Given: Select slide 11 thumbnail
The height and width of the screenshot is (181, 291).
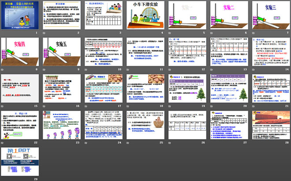Looking at the screenshot, I should pyautogui.click(x=145, y=52).
